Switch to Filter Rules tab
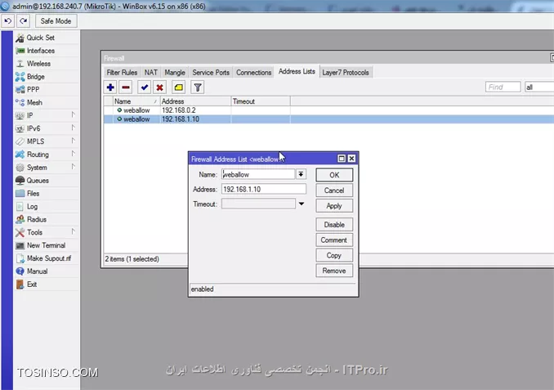554x390 pixels. [122, 73]
